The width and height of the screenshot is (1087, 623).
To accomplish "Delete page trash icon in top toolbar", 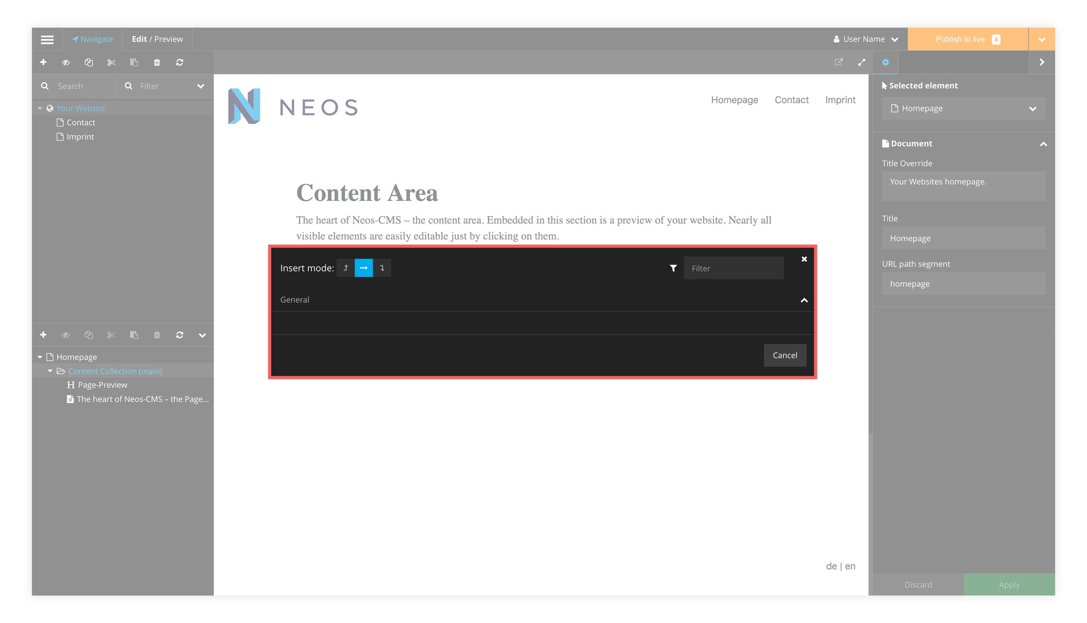I will (x=157, y=62).
